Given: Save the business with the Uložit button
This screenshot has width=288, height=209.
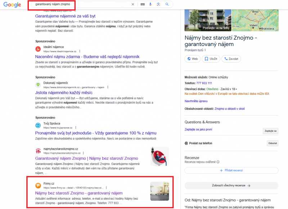Looking at the screenshot, I should (x=211, y=59).
